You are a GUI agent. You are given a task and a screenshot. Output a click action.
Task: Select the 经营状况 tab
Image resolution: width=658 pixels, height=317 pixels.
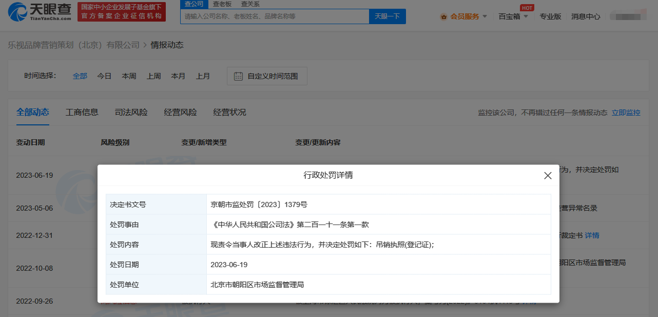click(230, 112)
